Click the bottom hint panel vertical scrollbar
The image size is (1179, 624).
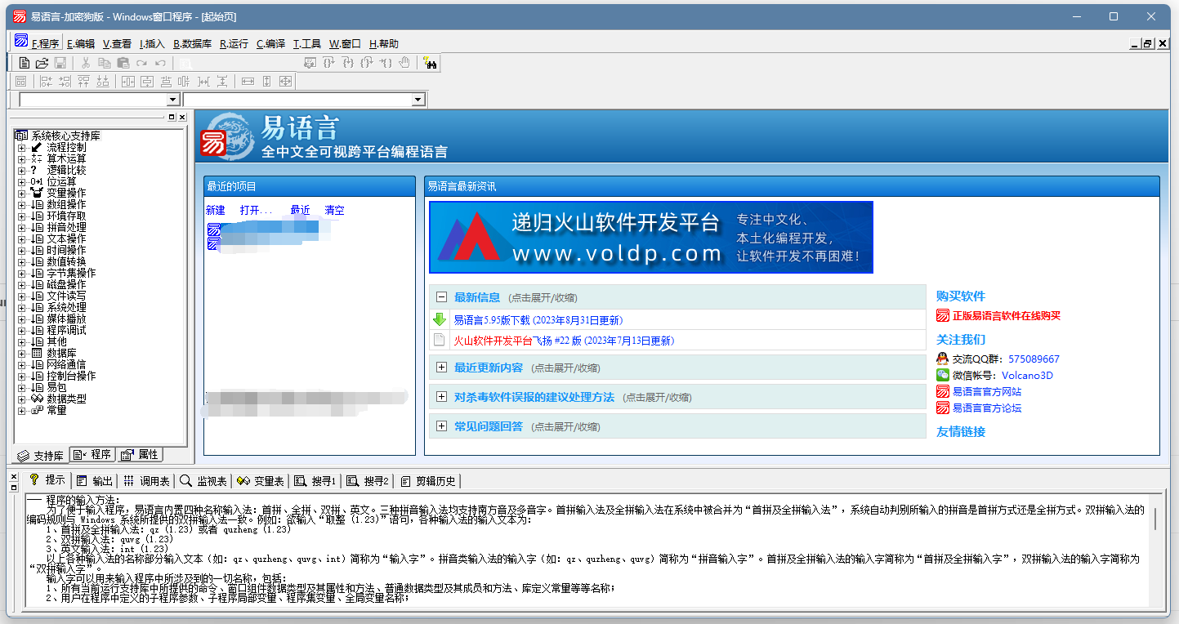click(1155, 551)
